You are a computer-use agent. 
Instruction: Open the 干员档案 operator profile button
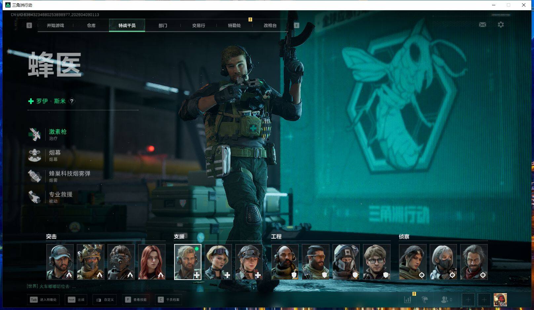tap(169, 299)
